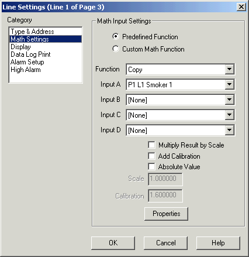Expand the Input A dropdown arrow
249x257 pixels.
(229, 84)
